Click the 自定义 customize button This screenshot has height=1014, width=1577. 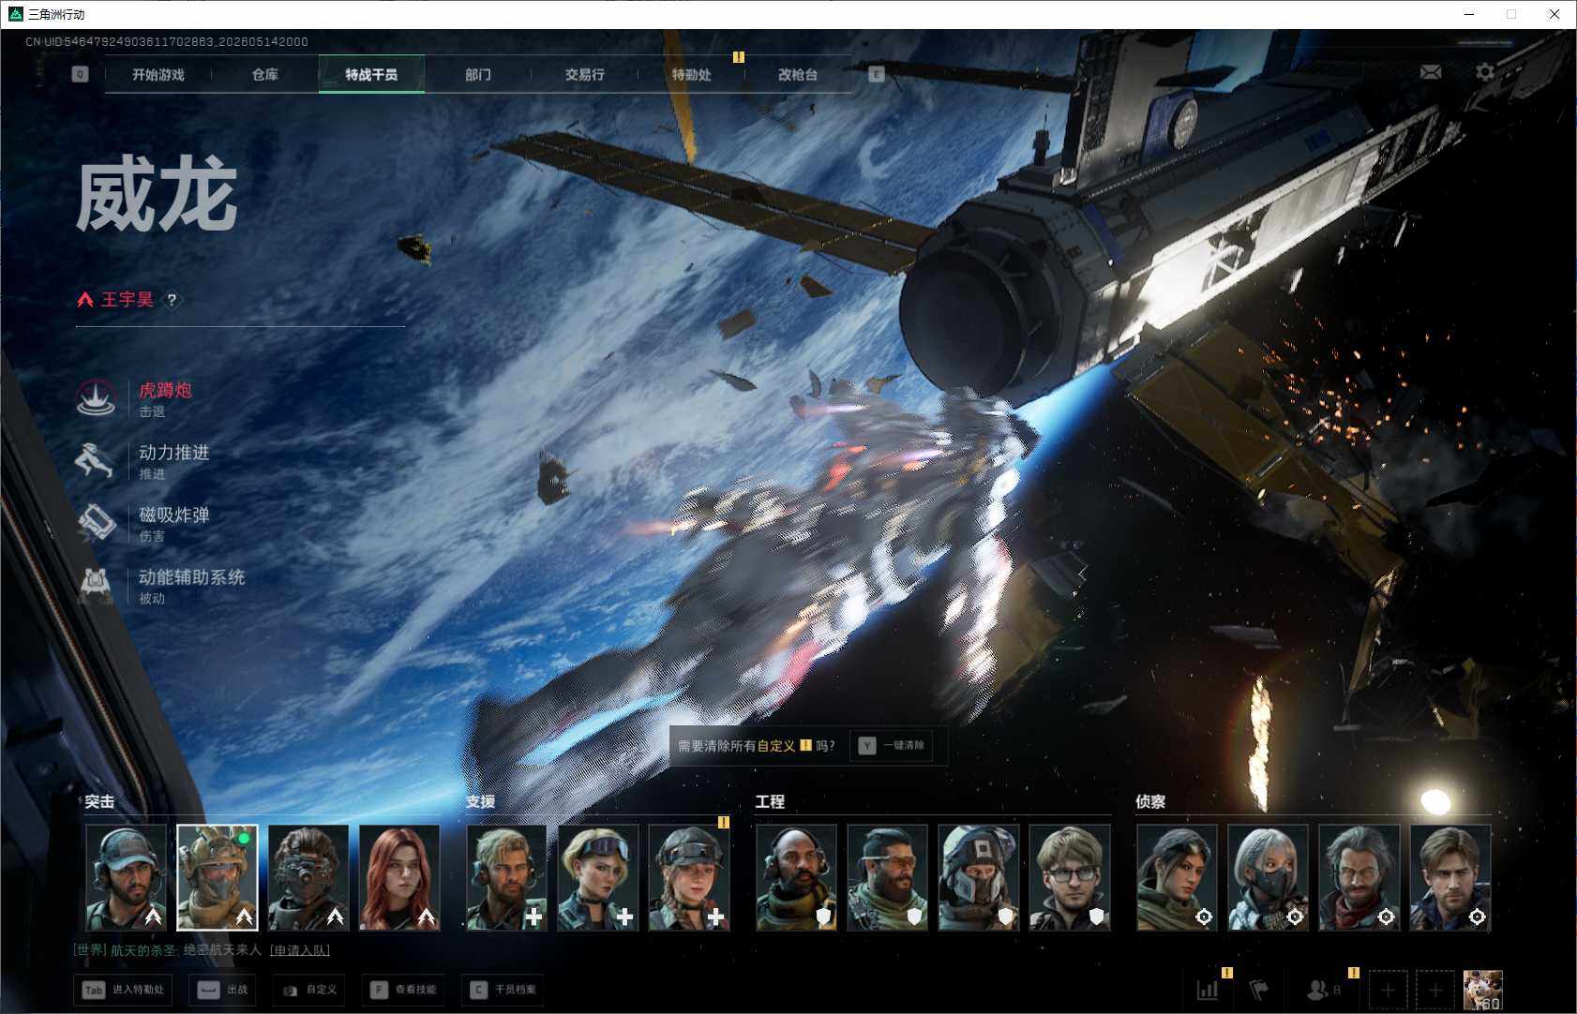coord(308,990)
